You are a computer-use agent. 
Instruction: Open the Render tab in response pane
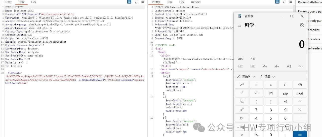pos(196,2)
